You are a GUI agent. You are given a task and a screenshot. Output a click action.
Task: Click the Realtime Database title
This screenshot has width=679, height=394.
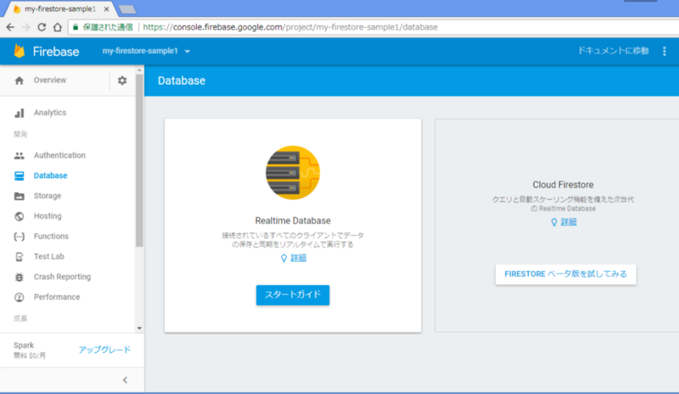pos(293,221)
